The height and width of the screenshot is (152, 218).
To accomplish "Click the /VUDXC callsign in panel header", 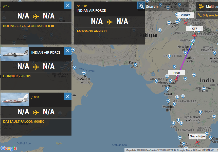I will pyautogui.click(x=82, y=6).
